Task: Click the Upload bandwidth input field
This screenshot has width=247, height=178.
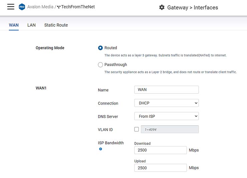Action: 160,168
